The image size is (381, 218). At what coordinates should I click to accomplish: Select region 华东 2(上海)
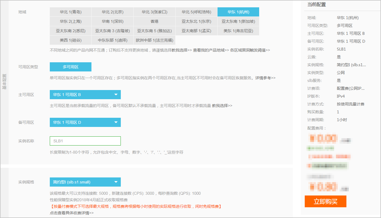pyautogui.click(x=70, y=21)
